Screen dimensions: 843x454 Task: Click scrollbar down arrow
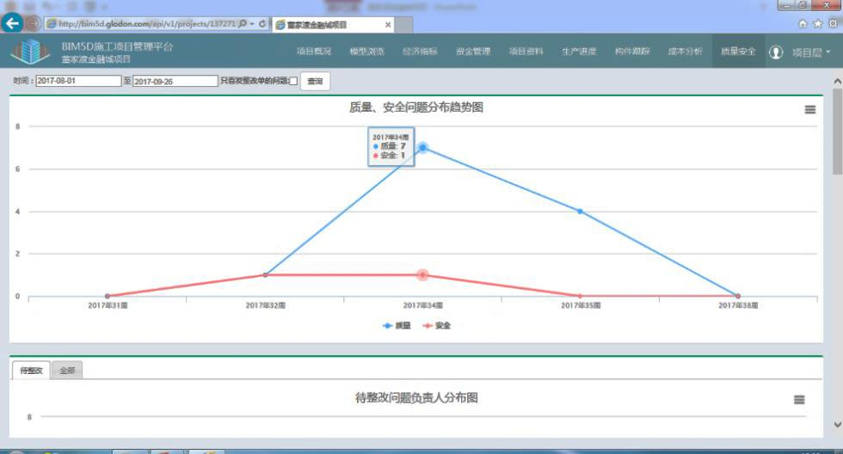coord(837,425)
